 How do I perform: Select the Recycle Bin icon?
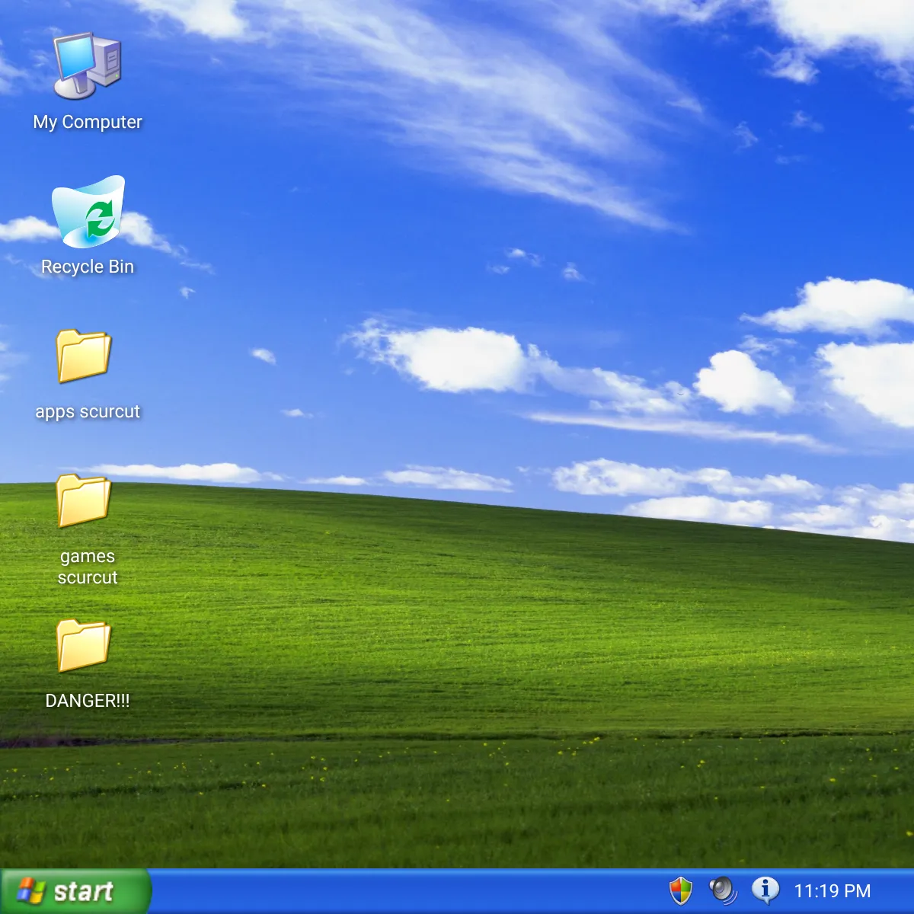(88, 212)
